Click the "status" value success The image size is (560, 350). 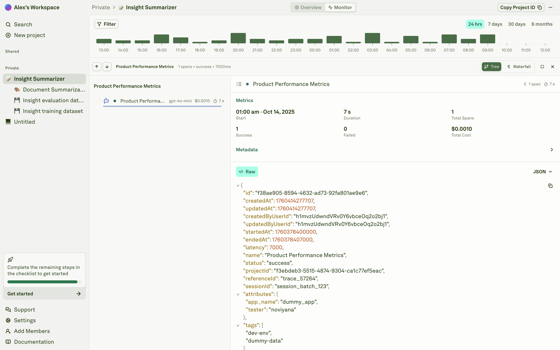(x=279, y=263)
